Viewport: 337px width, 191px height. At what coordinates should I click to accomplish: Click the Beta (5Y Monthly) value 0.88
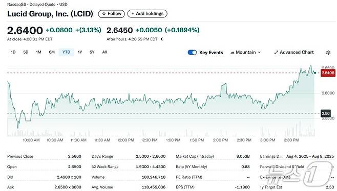pyautogui.click(x=245, y=167)
